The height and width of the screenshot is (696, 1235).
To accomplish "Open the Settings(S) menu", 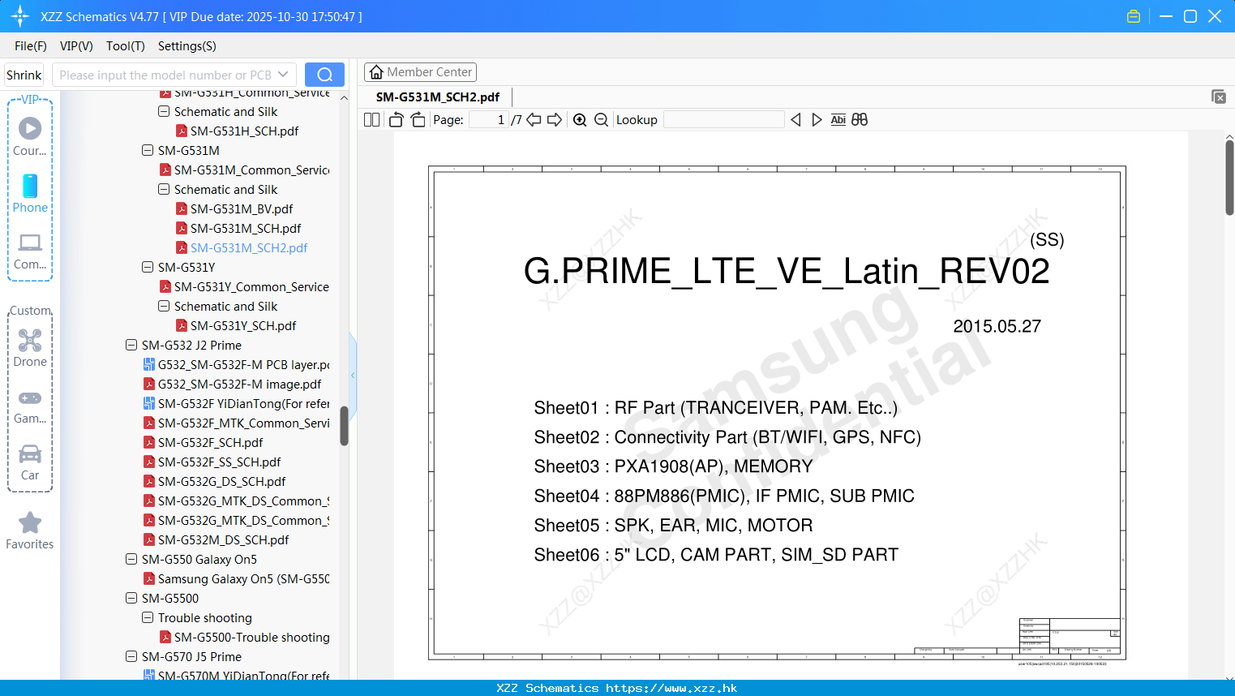I will [x=187, y=46].
